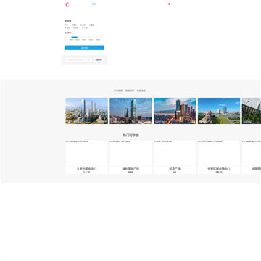The image size is (261, 261).
Task: Open the photo with the stone head sculpture
Action: click(x=219, y=111)
